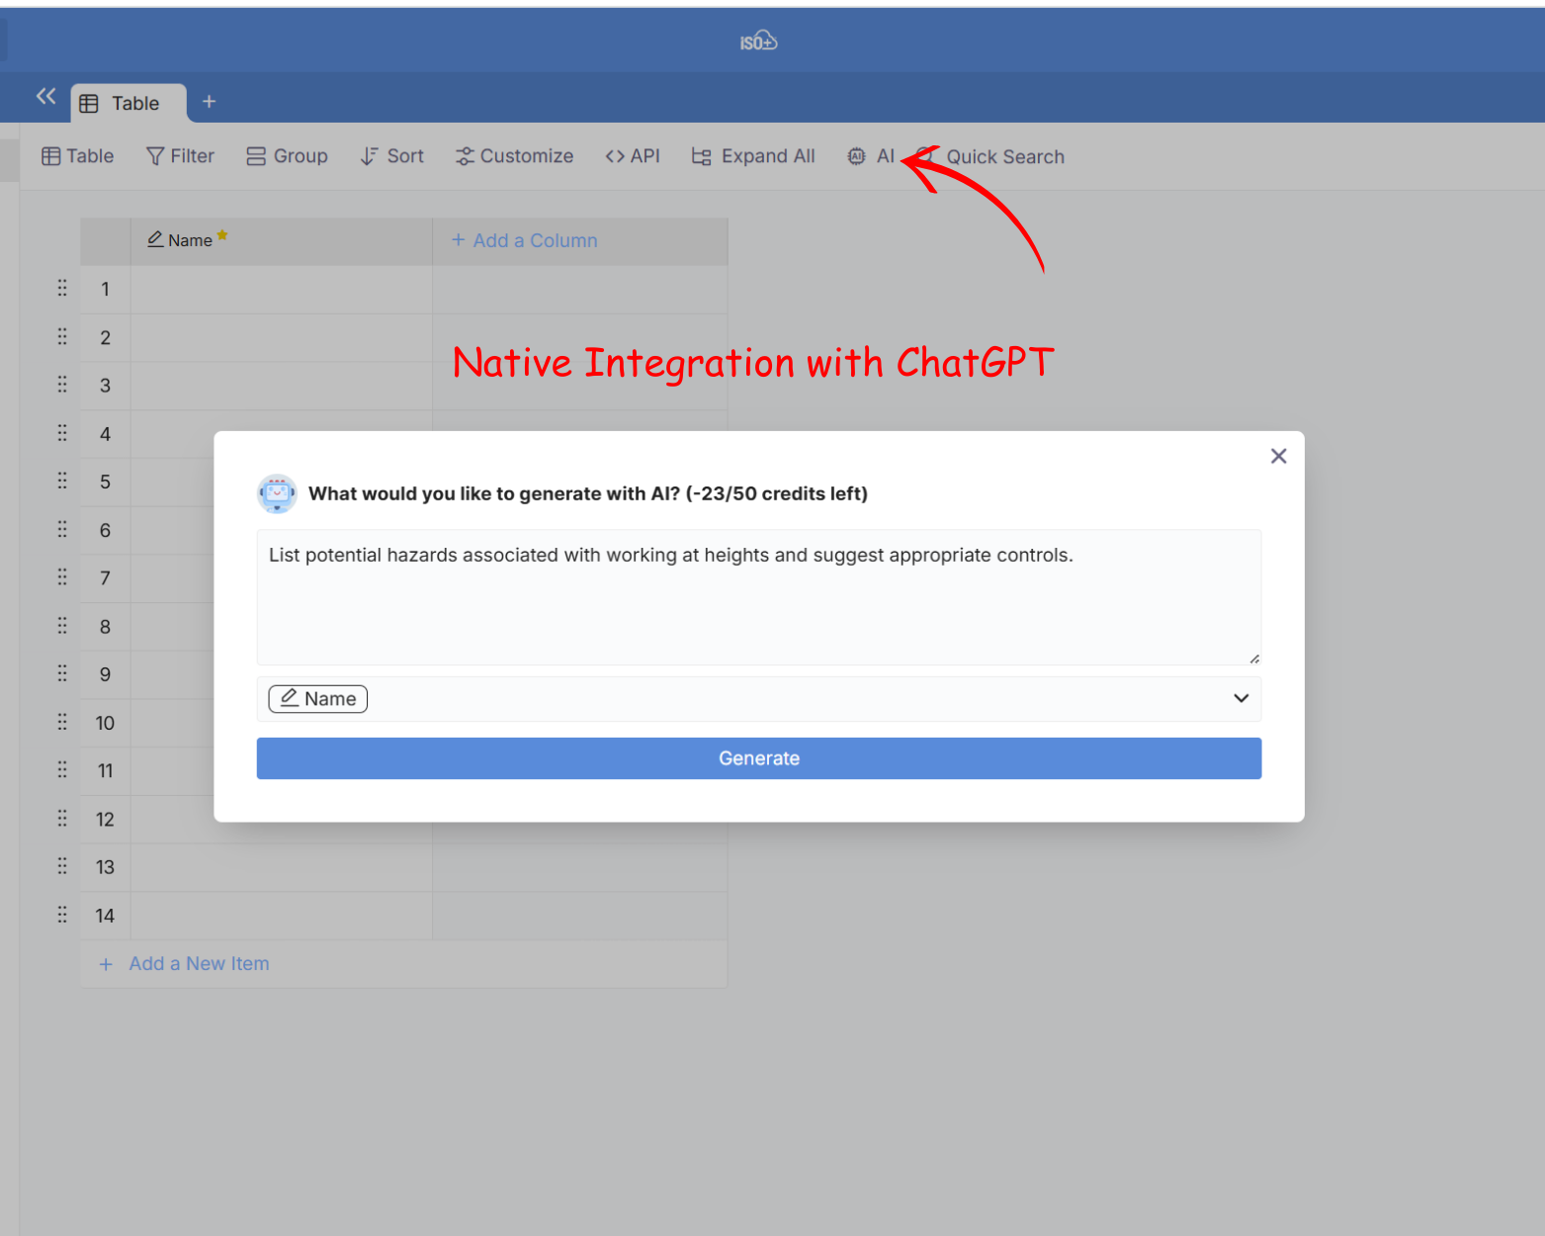Select the Table tab
Screen dimensions: 1545x1236
click(129, 103)
